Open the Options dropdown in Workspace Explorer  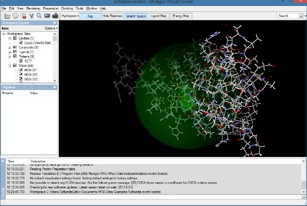51,28
